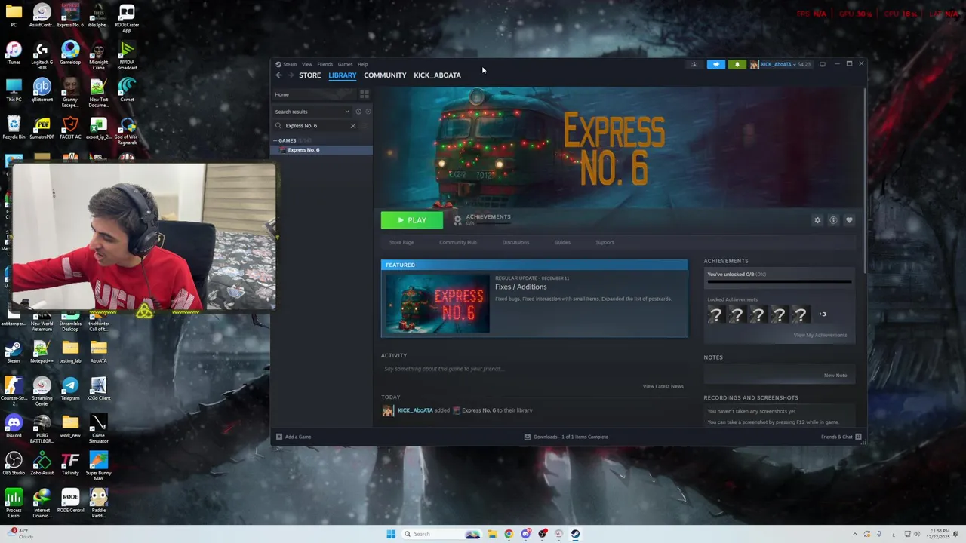966x543 pixels.
Task: Open the Help menu
Action: click(362, 64)
